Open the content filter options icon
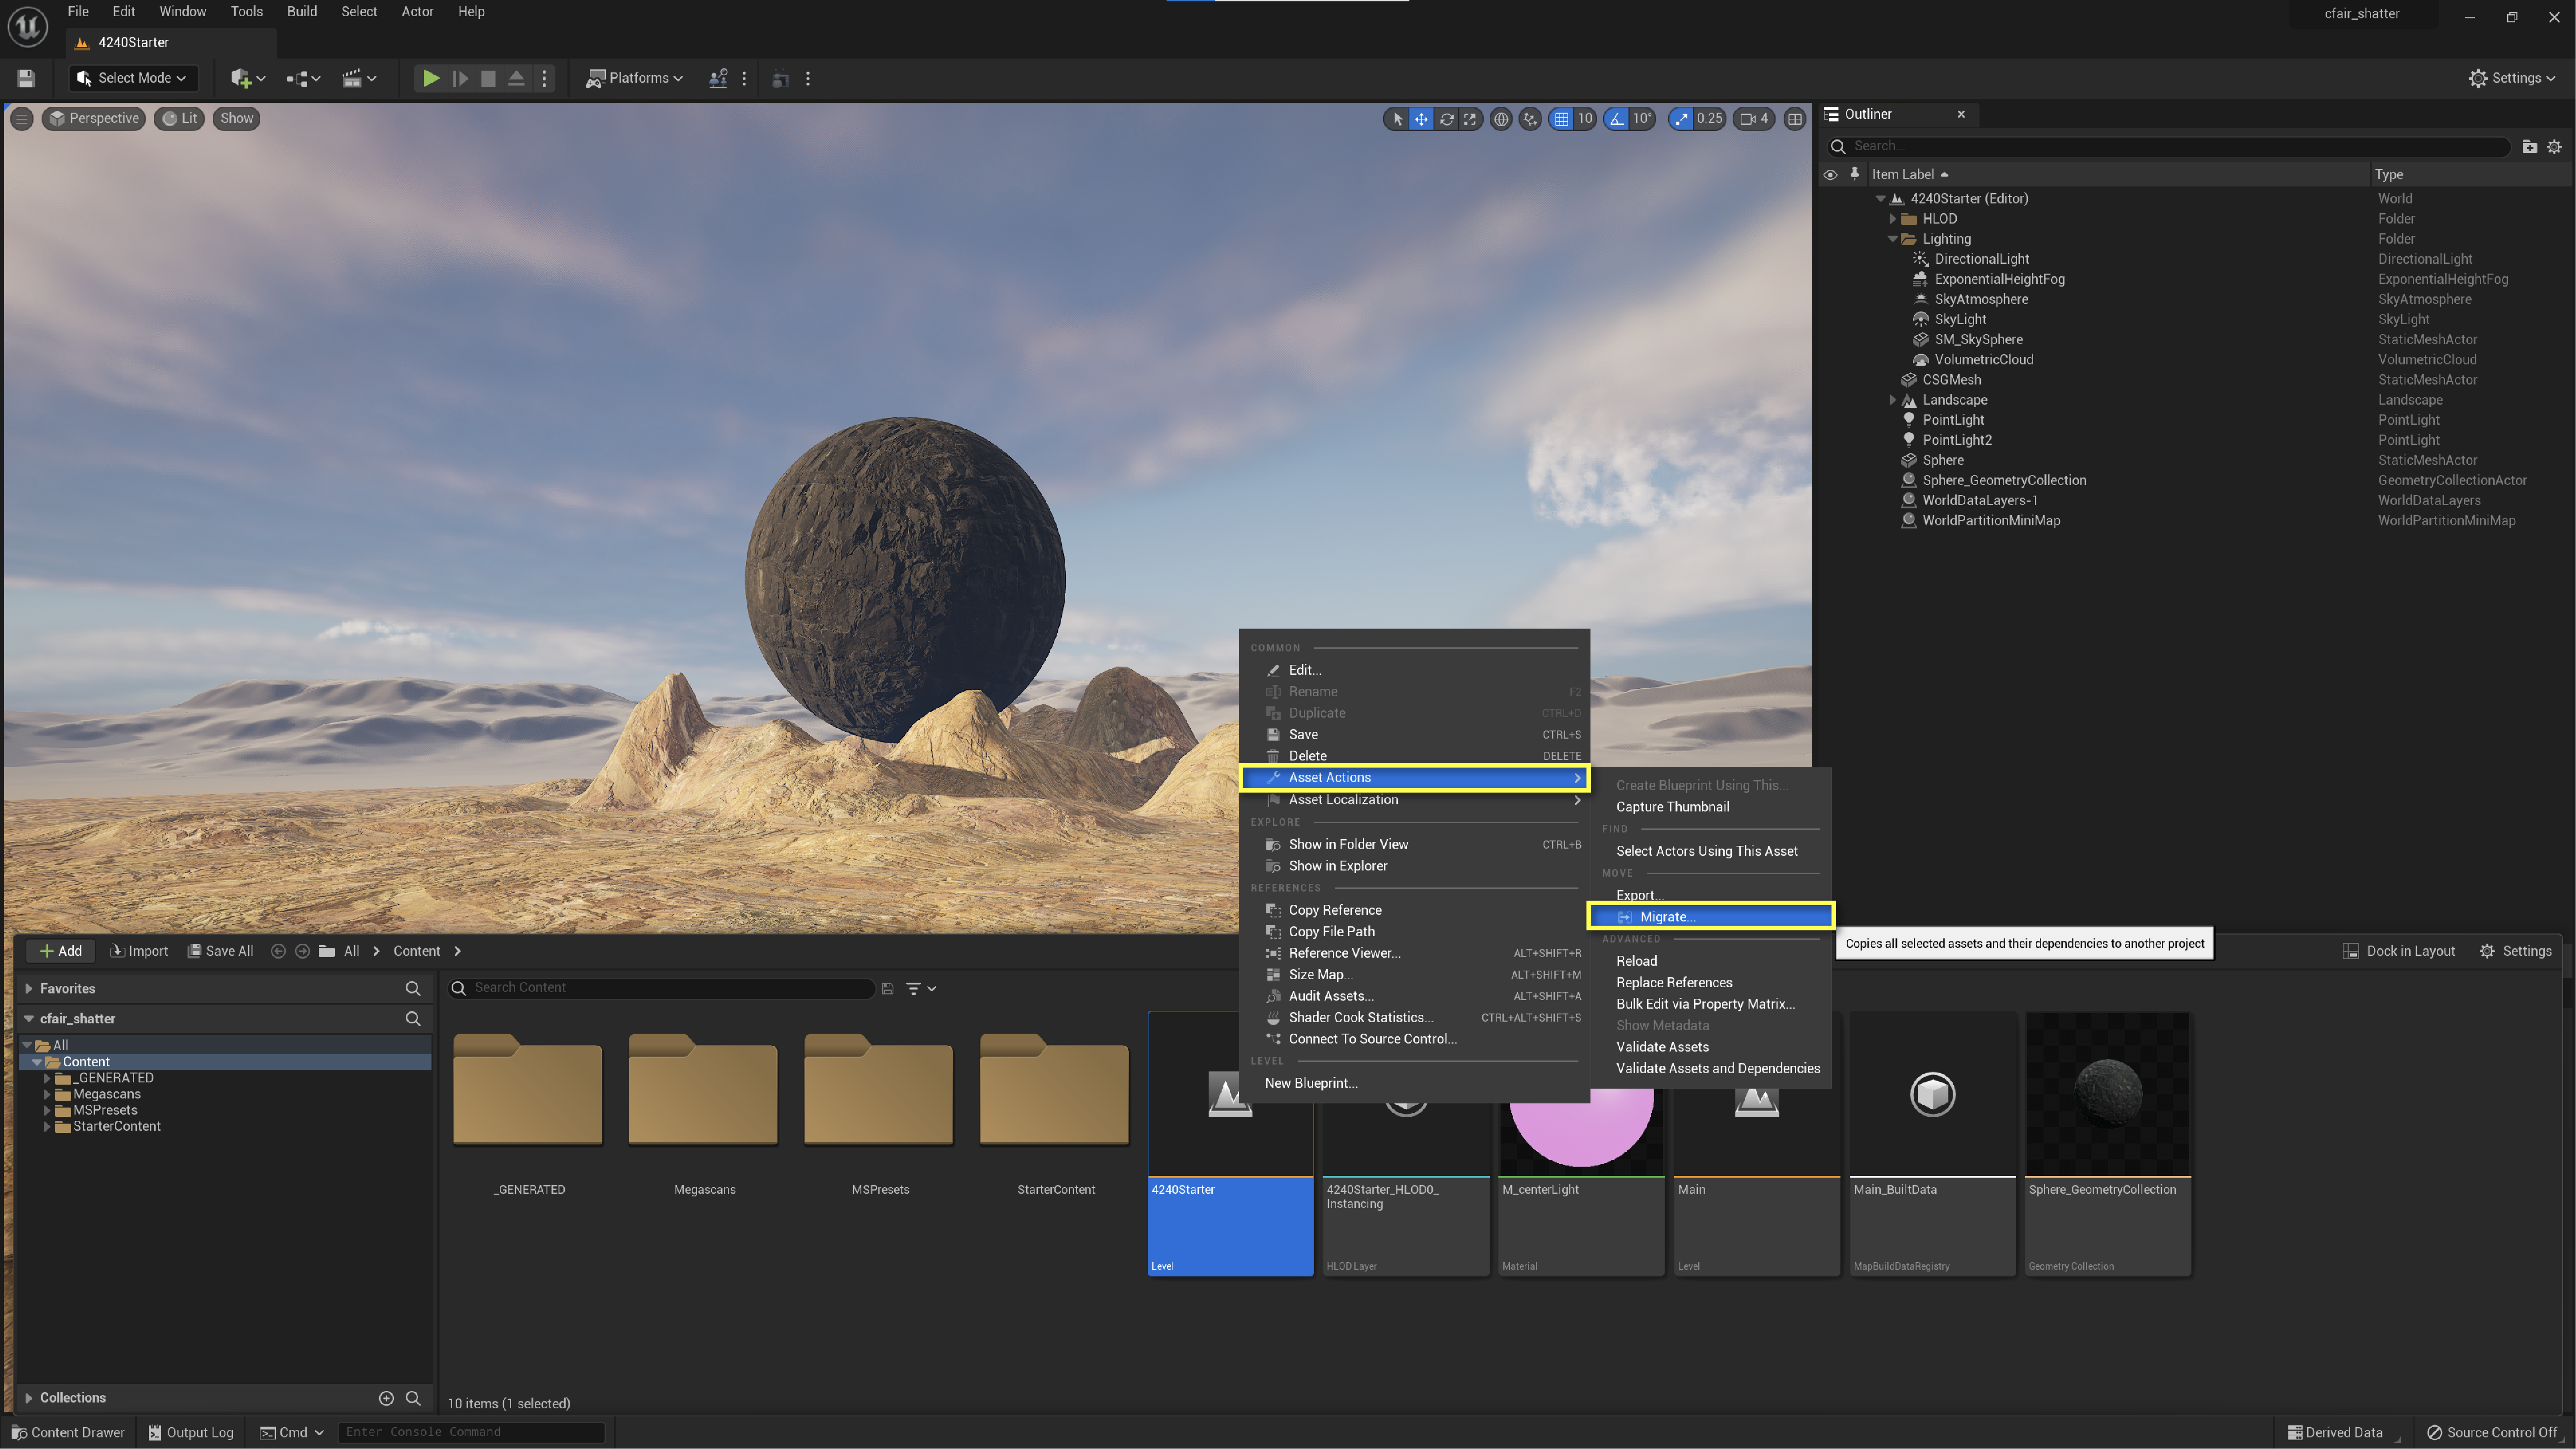 coord(920,988)
